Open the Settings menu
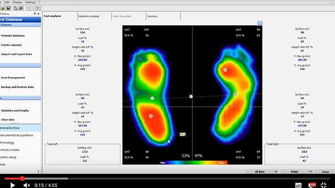Screen dimensions: 335x188 click(30, 2)
